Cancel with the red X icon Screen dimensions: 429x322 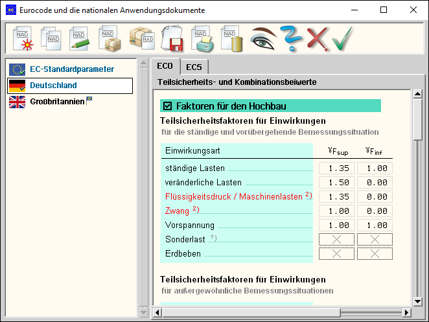[317, 38]
